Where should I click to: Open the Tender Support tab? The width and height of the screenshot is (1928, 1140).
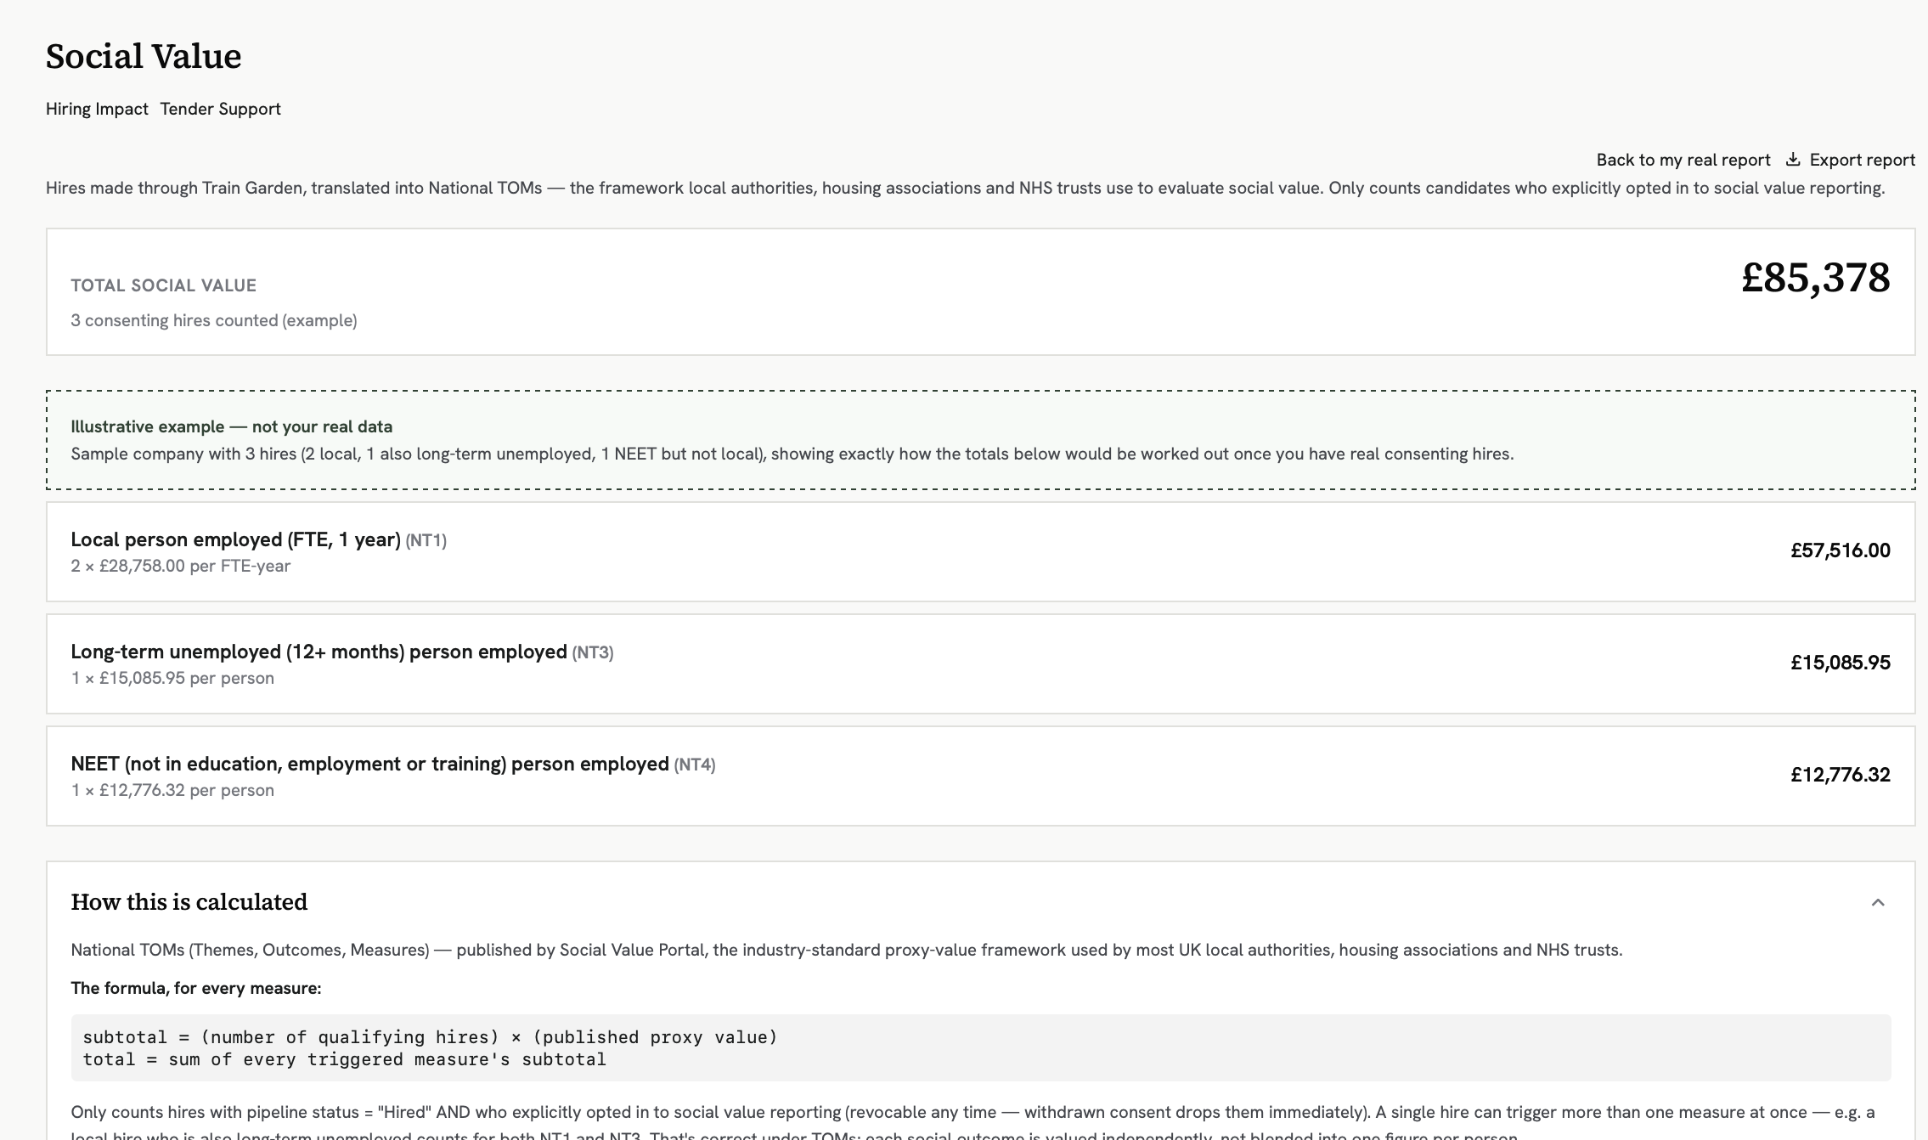[220, 109]
